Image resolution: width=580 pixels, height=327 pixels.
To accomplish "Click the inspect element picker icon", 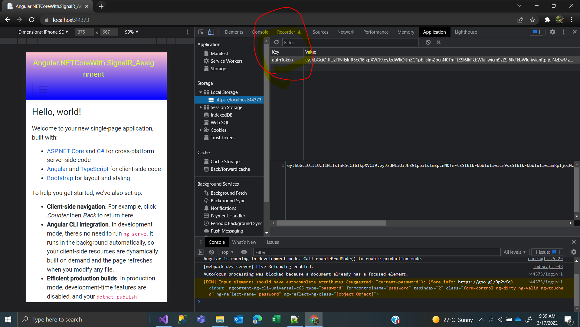I will [x=201, y=32].
